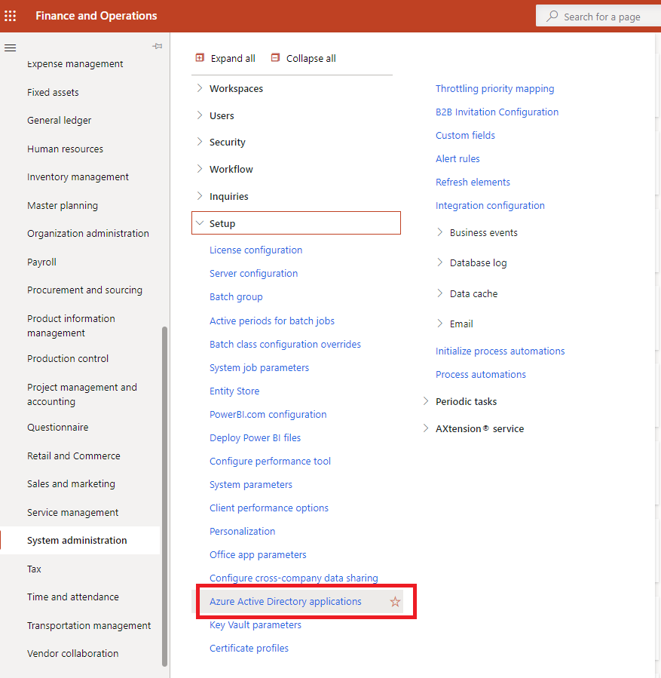
Task: Open Refresh elements link
Action: (x=473, y=182)
